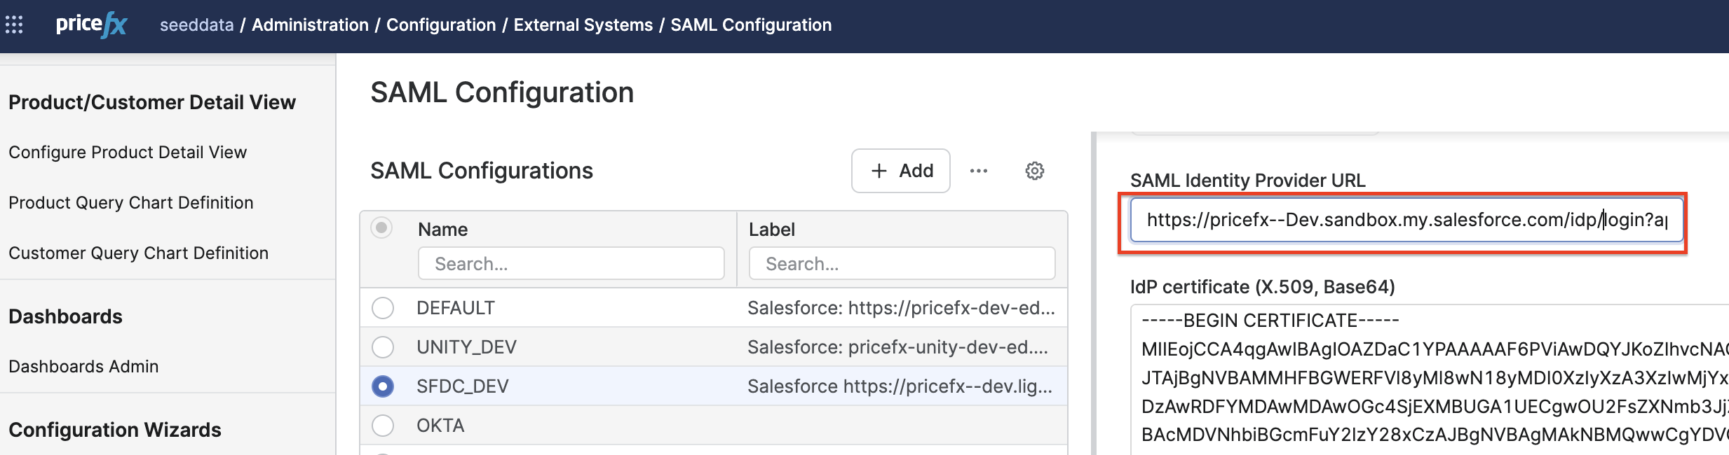
Task: Go to External Systems breadcrumb
Action: tap(583, 25)
